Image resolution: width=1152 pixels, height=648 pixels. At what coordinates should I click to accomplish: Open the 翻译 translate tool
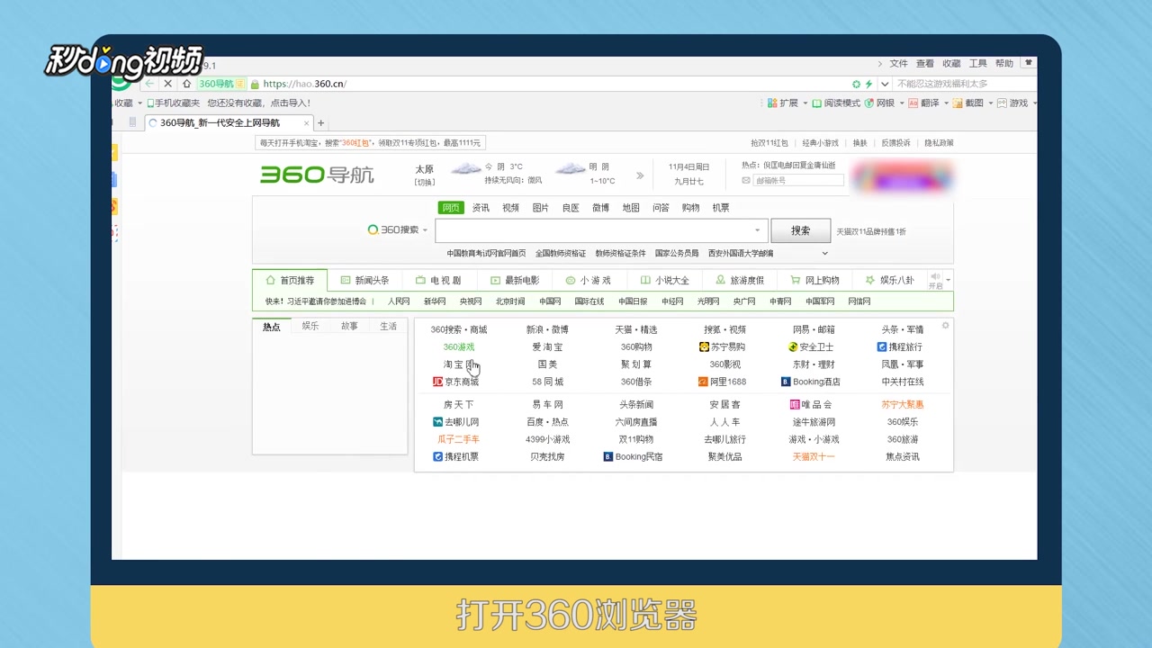click(923, 103)
